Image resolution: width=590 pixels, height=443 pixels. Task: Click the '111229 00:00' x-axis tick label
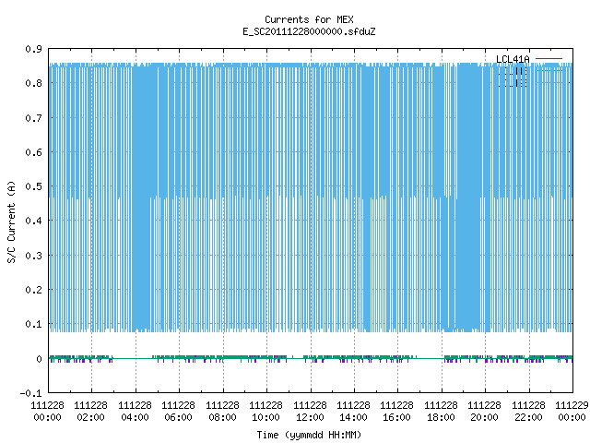click(x=572, y=412)
